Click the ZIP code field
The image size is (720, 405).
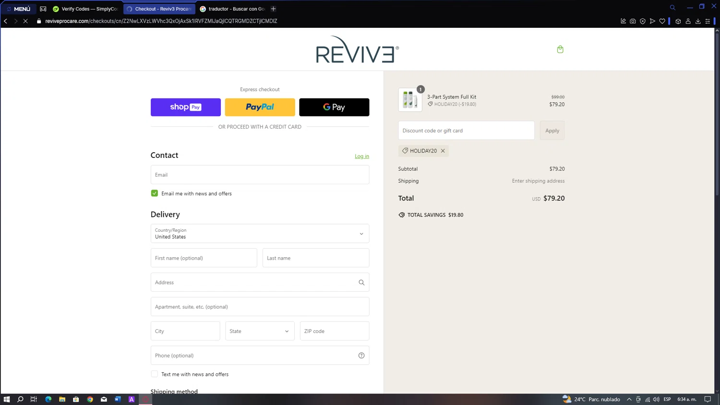point(335,331)
